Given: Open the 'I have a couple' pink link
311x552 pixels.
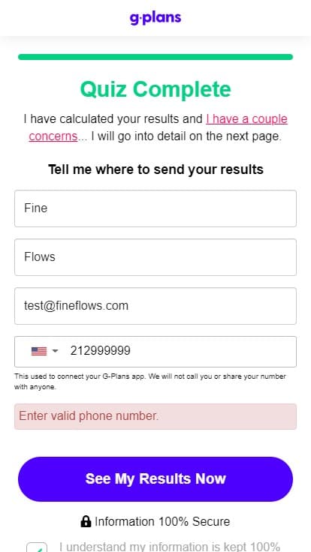Looking at the screenshot, I should coord(247,119).
